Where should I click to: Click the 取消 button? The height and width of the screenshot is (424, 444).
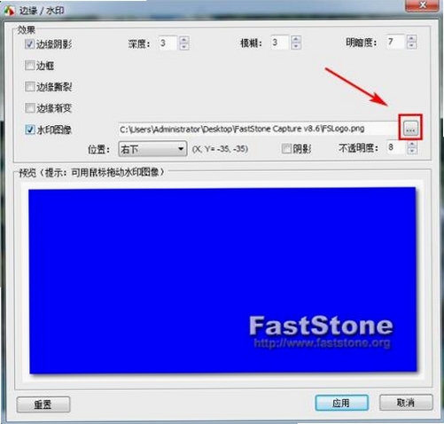406,402
